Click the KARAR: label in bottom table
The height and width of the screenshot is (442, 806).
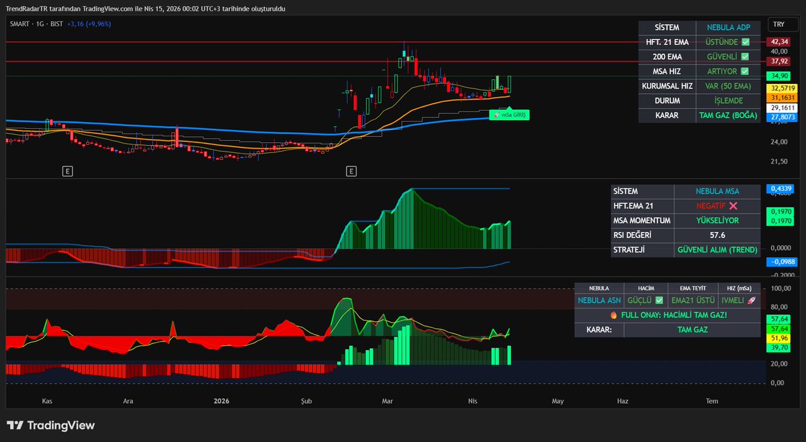(598, 330)
